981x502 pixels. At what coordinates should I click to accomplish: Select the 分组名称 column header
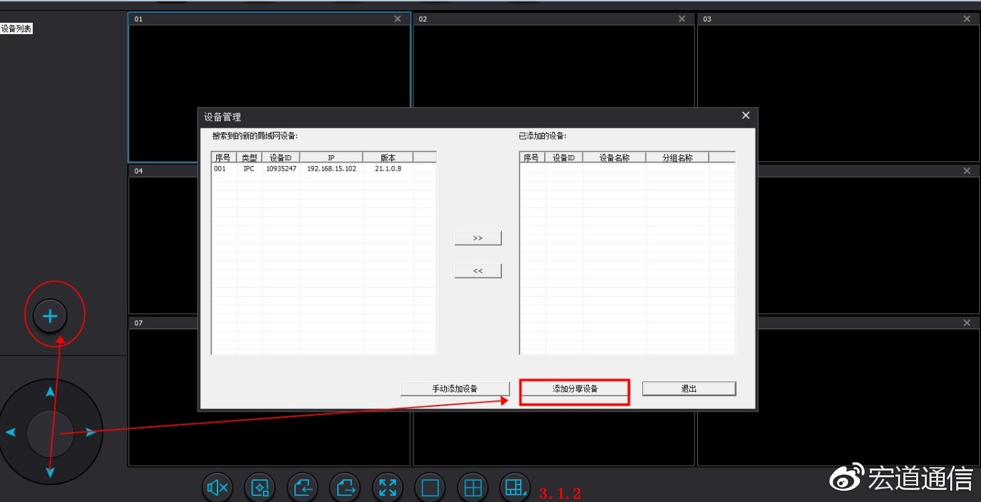[677, 157]
